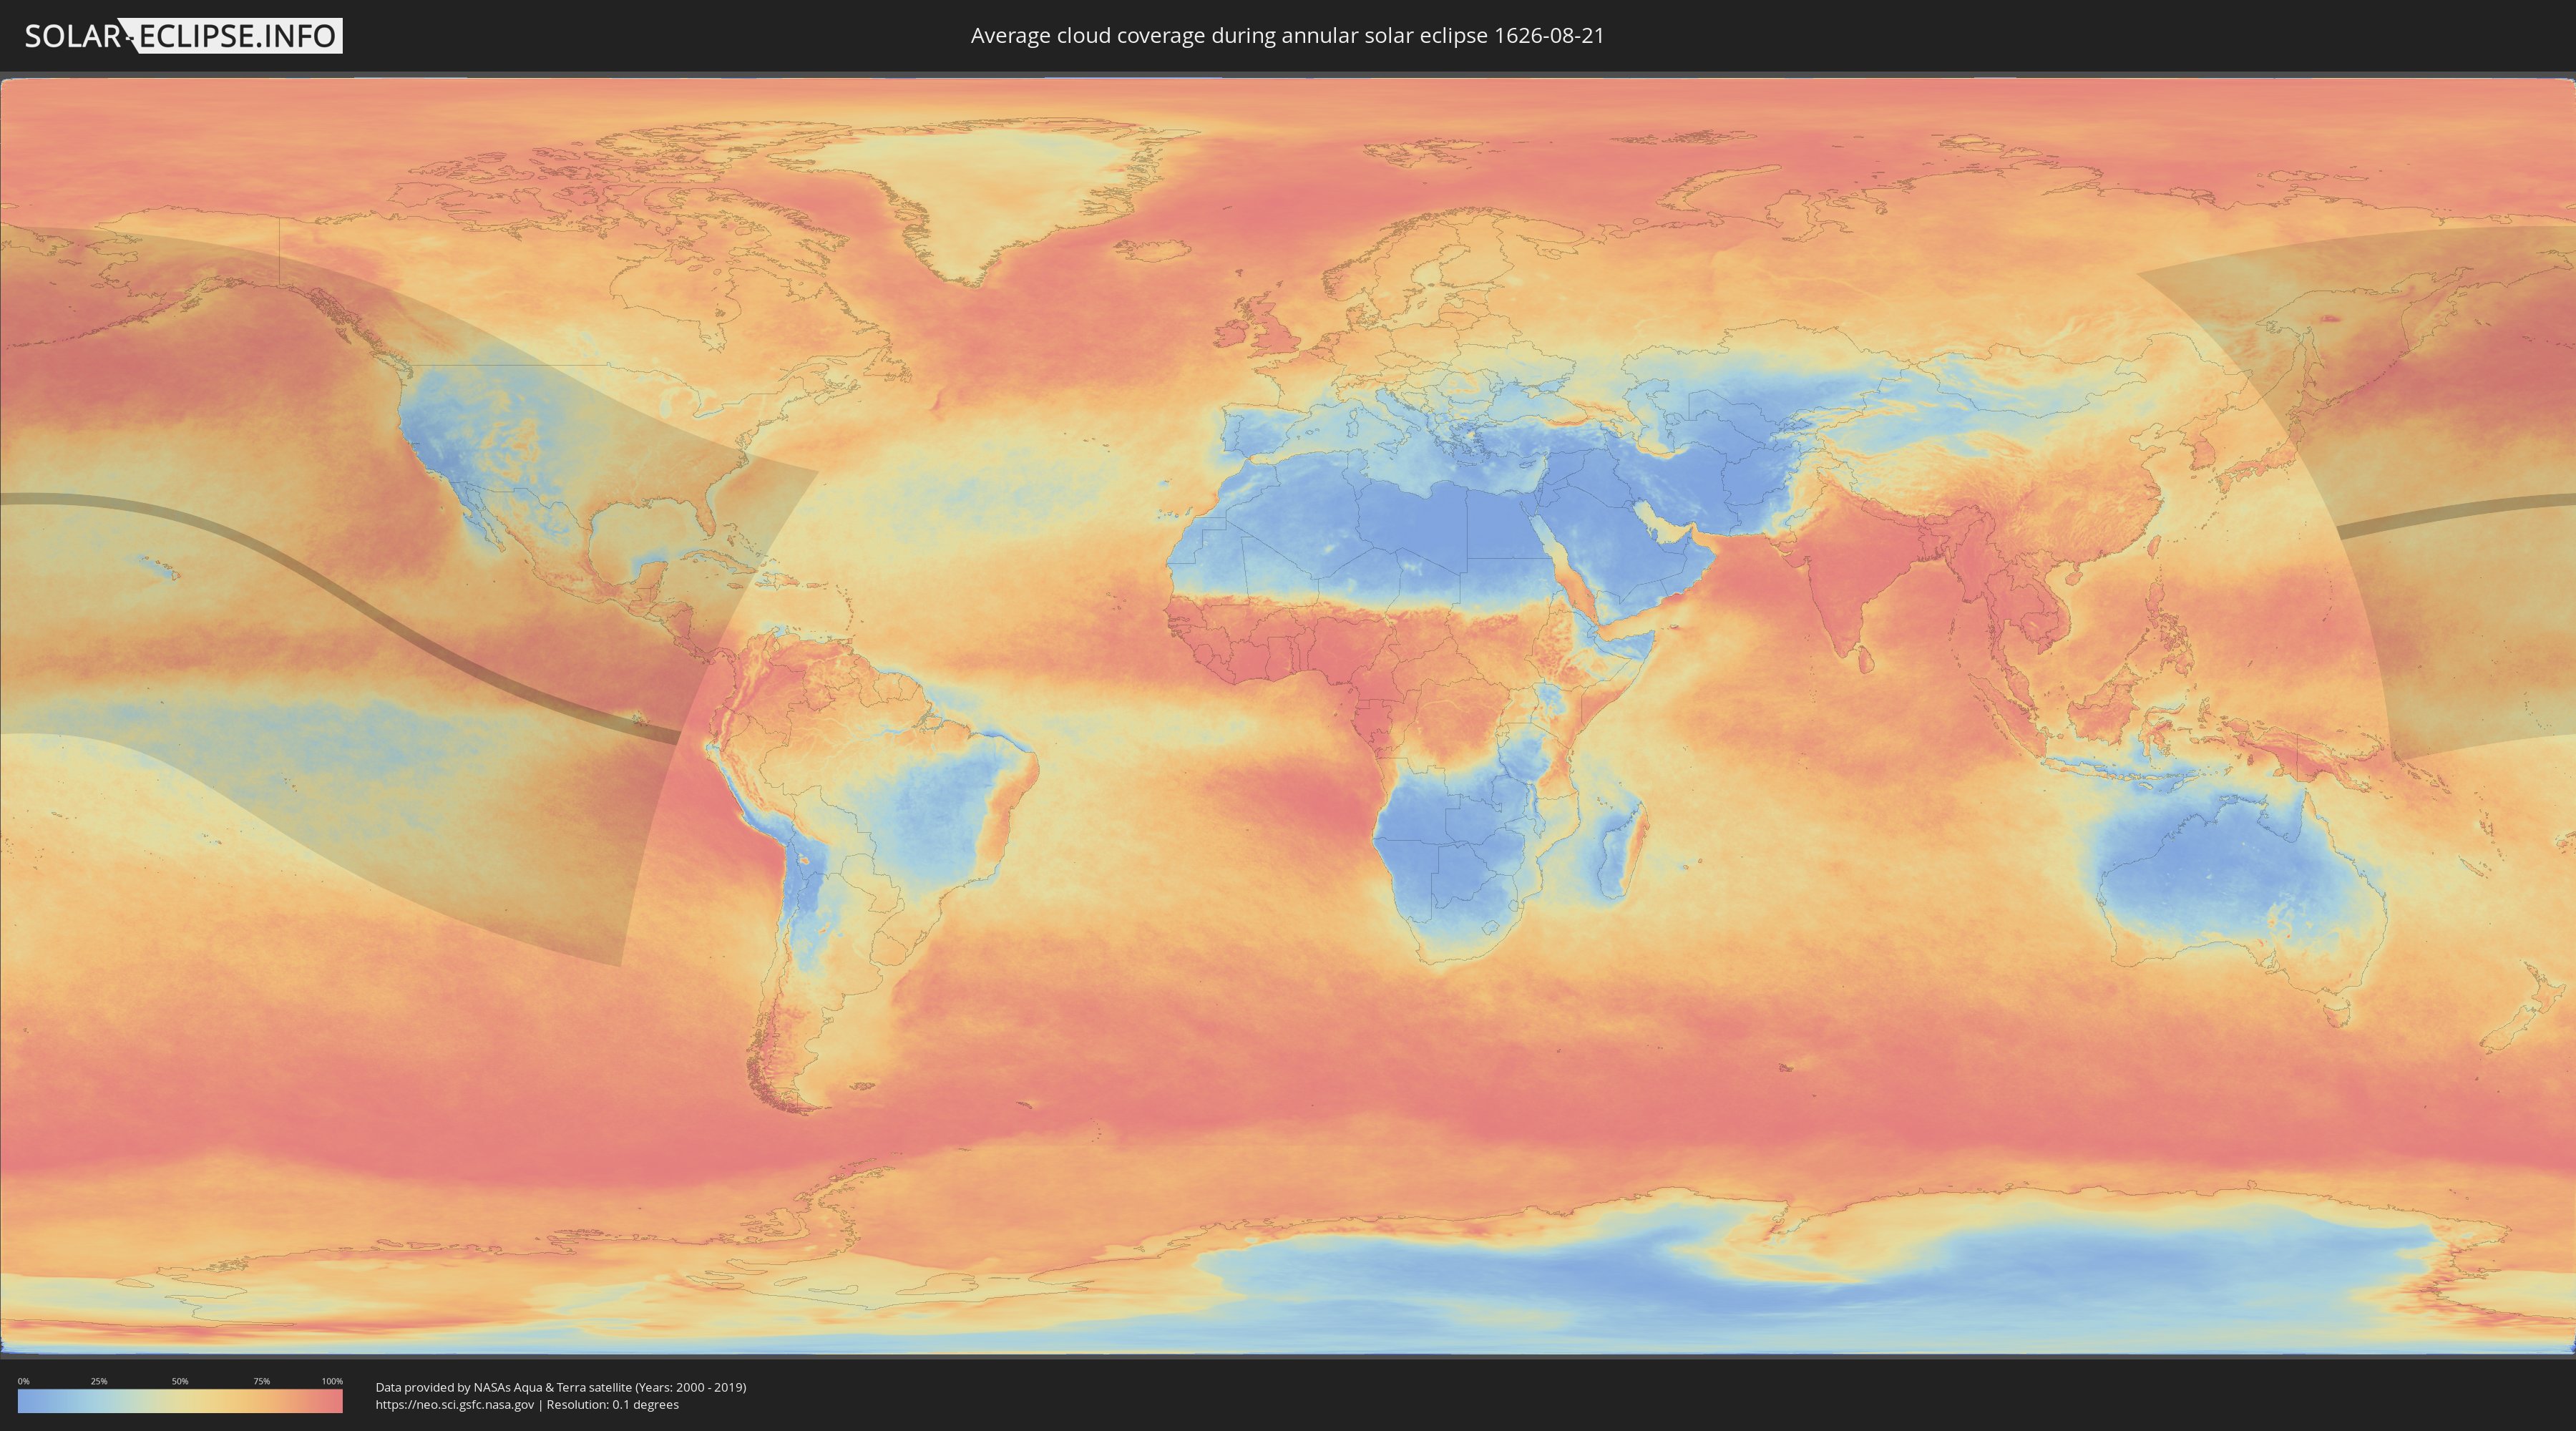Click the 75% legend label
This screenshot has width=2576, height=1431.
pyautogui.click(x=261, y=1381)
